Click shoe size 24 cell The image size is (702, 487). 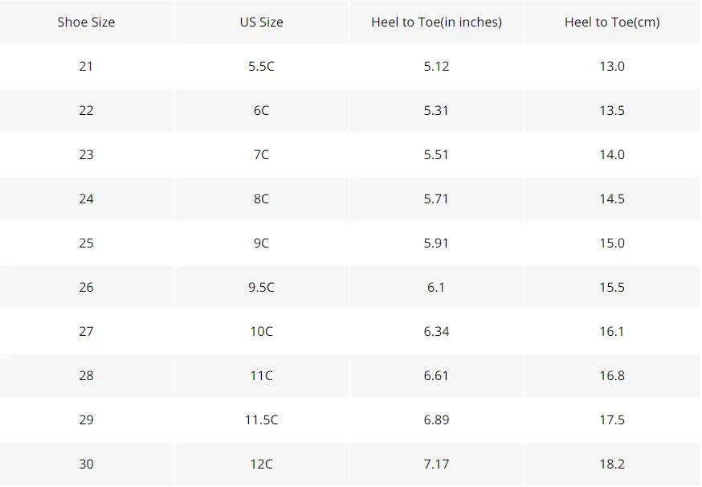[x=86, y=199]
